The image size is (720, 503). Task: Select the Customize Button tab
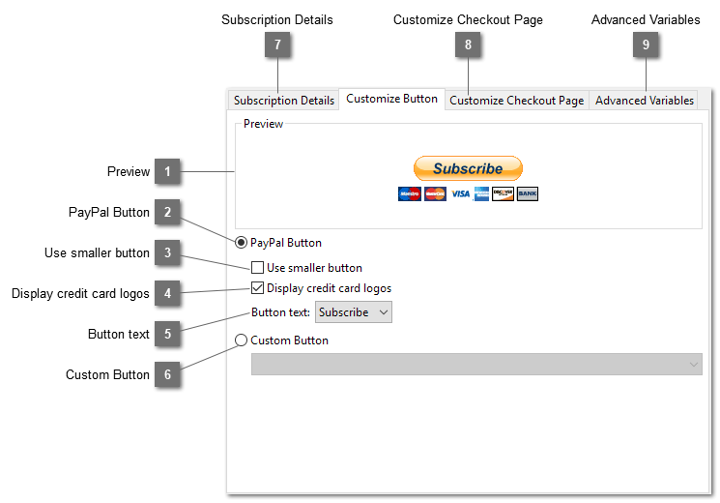tap(391, 99)
